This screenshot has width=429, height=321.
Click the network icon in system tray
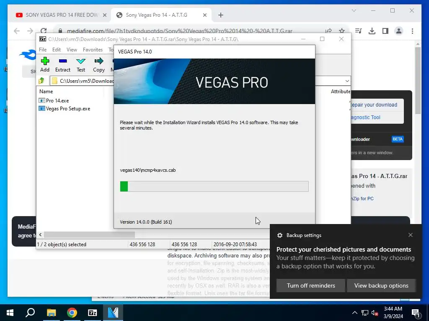[365, 313]
